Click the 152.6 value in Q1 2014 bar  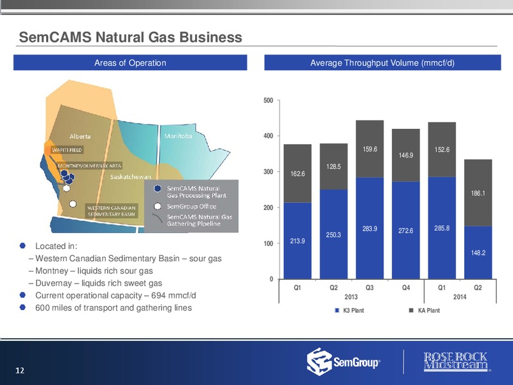442,150
